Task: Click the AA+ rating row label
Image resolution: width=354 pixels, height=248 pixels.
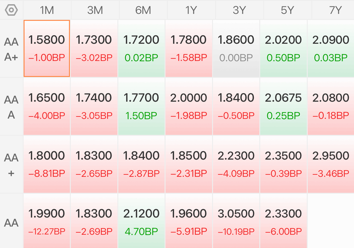Action: click(x=11, y=165)
